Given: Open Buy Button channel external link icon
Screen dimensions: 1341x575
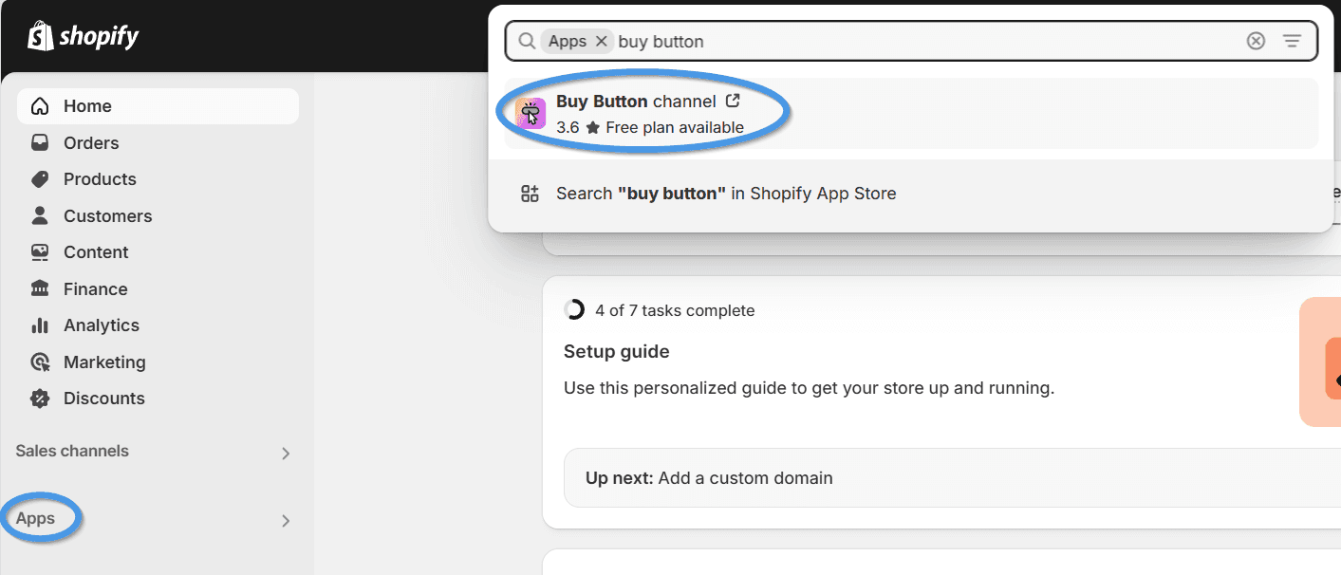Looking at the screenshot, I should coord(733,101).
